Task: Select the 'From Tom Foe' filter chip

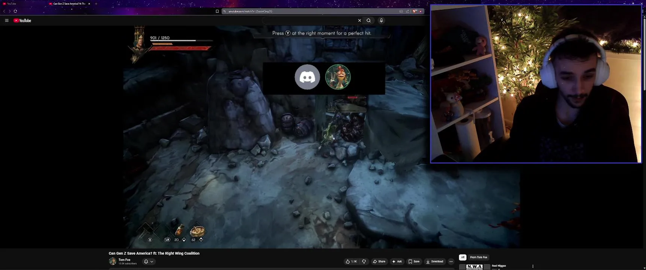Action: [478, 257]
